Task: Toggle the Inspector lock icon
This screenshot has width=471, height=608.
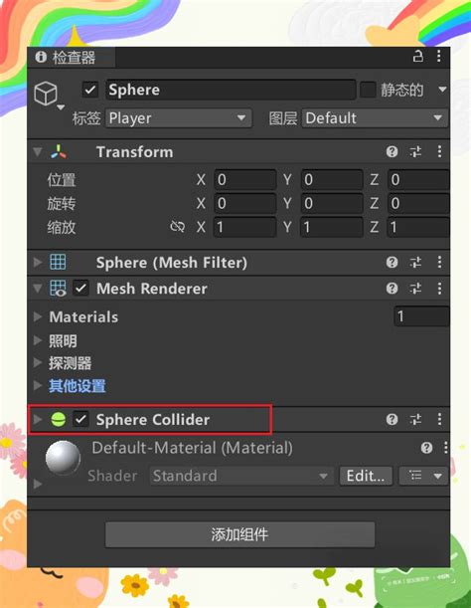Action: pyautogui.click(x=417, y=57)
